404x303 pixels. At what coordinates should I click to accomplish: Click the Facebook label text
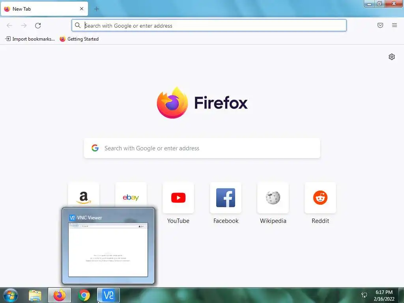226,221
